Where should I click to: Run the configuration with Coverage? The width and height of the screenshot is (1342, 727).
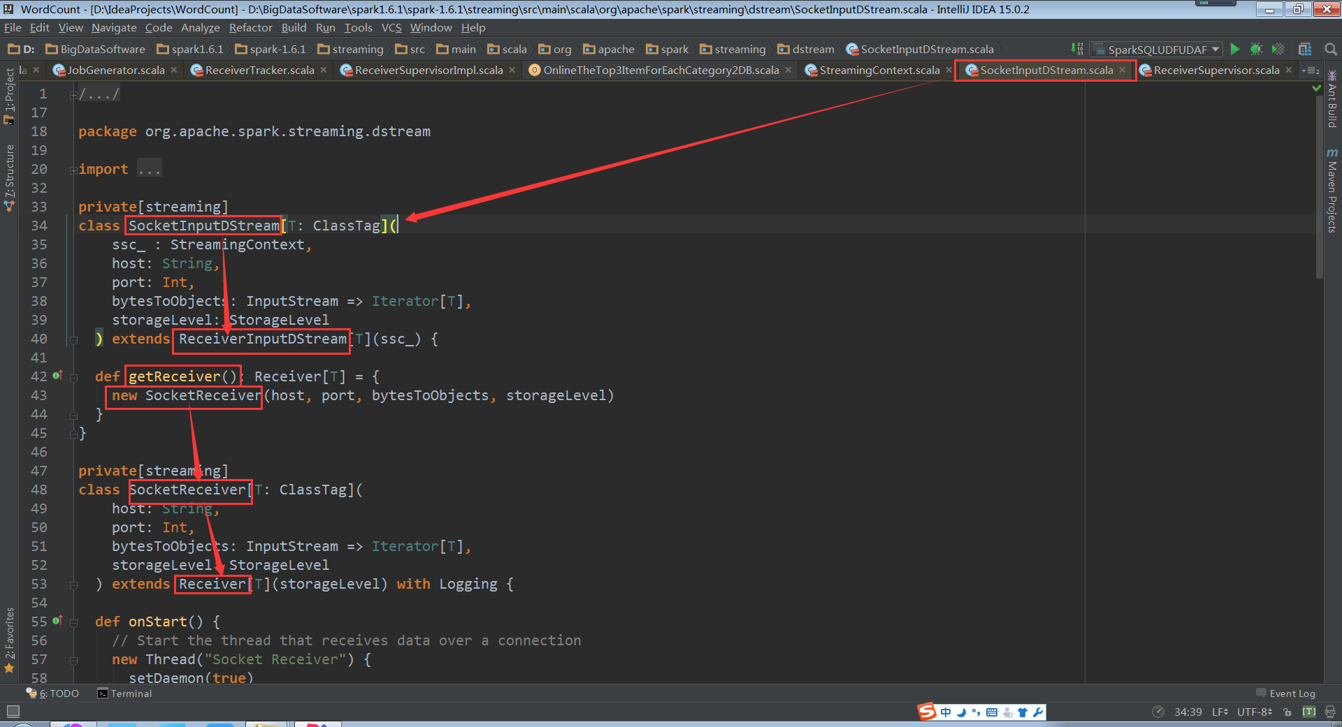[x=1278, y=49]
